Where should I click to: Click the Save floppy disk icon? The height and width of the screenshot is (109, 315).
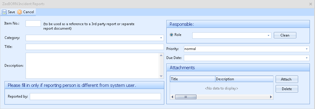[4, 12]
